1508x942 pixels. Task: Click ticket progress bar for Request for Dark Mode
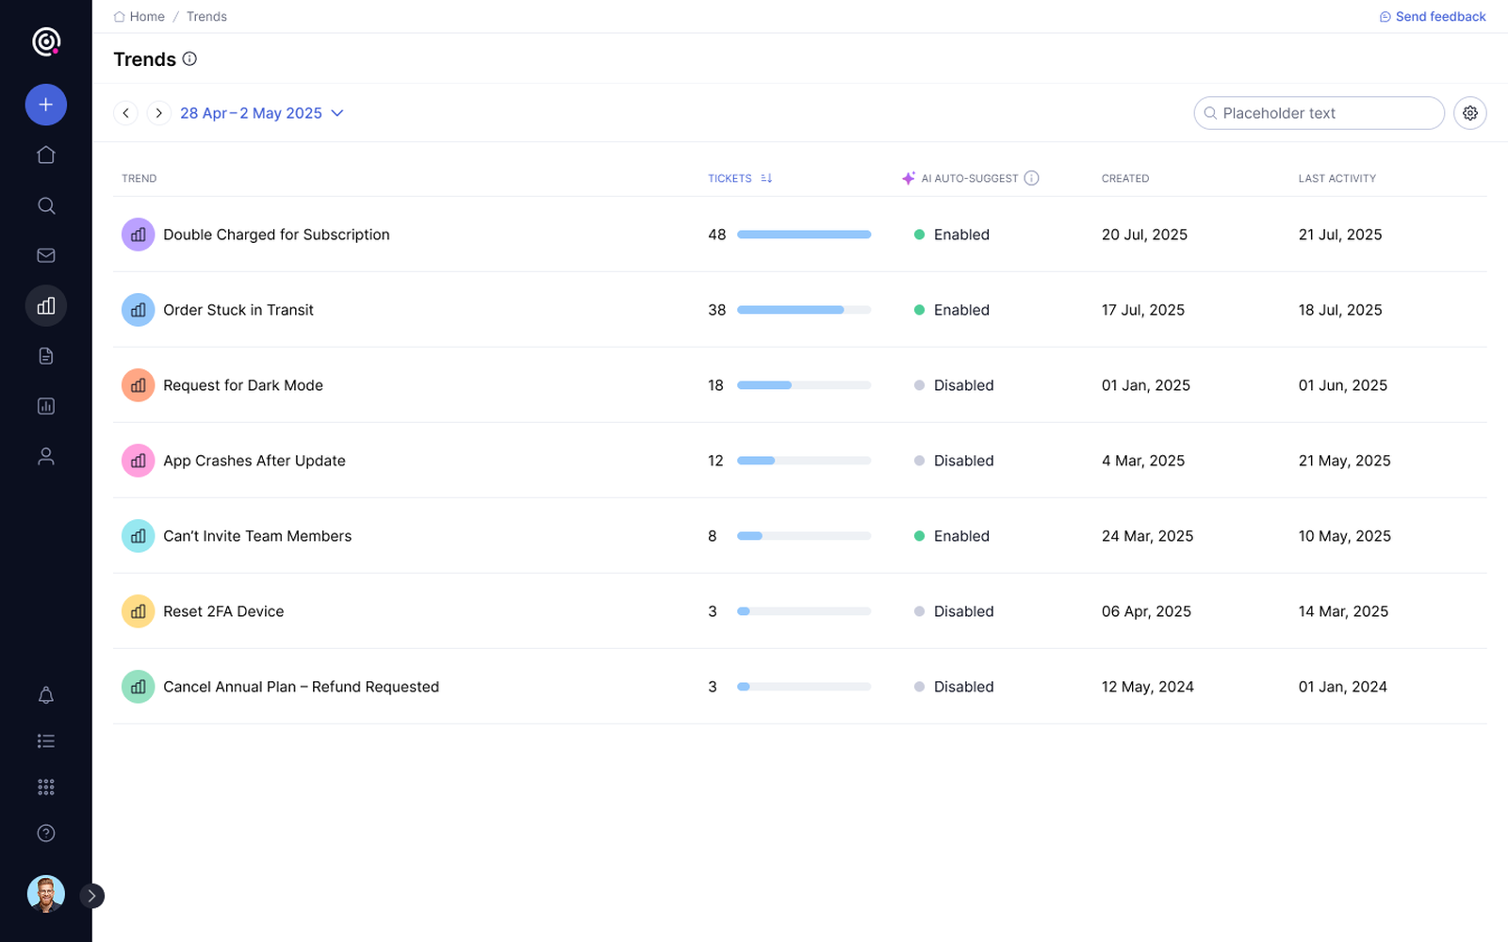(804, 385)
